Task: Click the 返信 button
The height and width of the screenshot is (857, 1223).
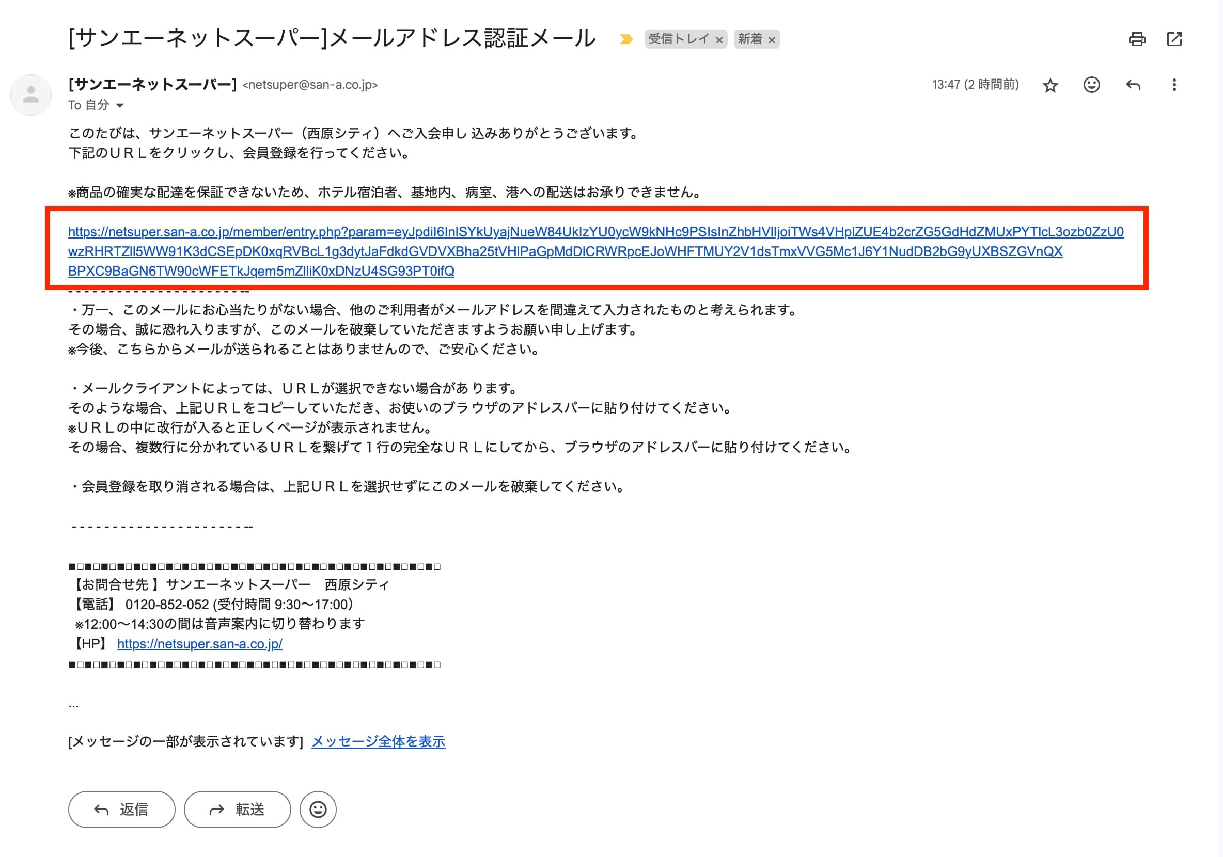Action: [121, 809]
